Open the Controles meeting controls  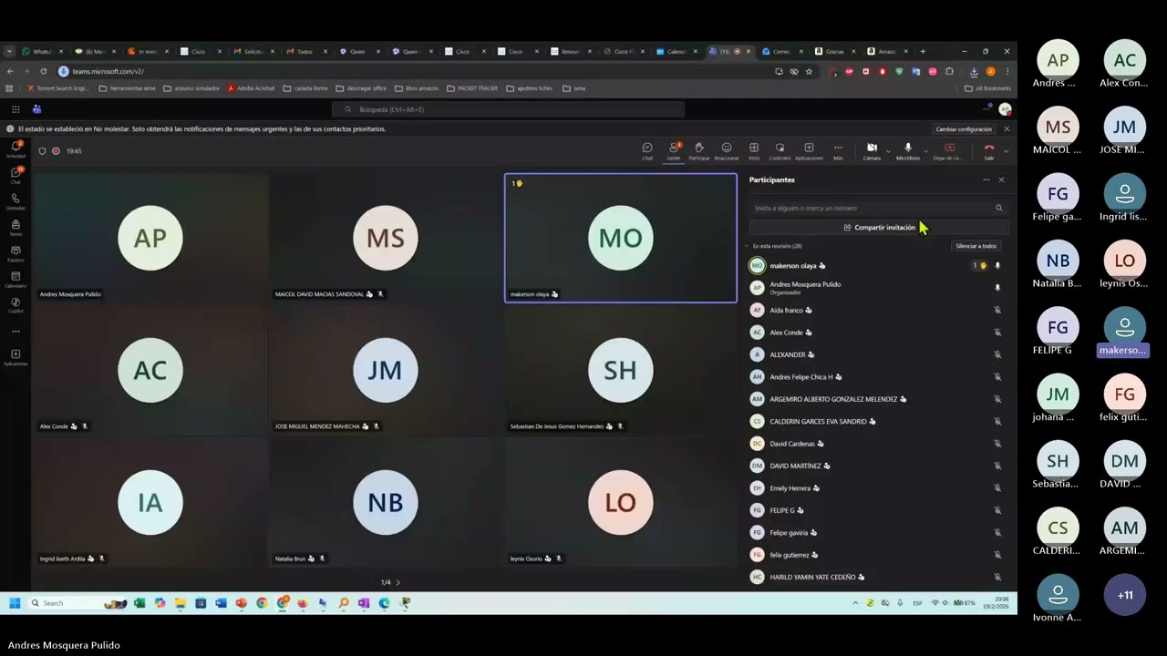(780, 150)
